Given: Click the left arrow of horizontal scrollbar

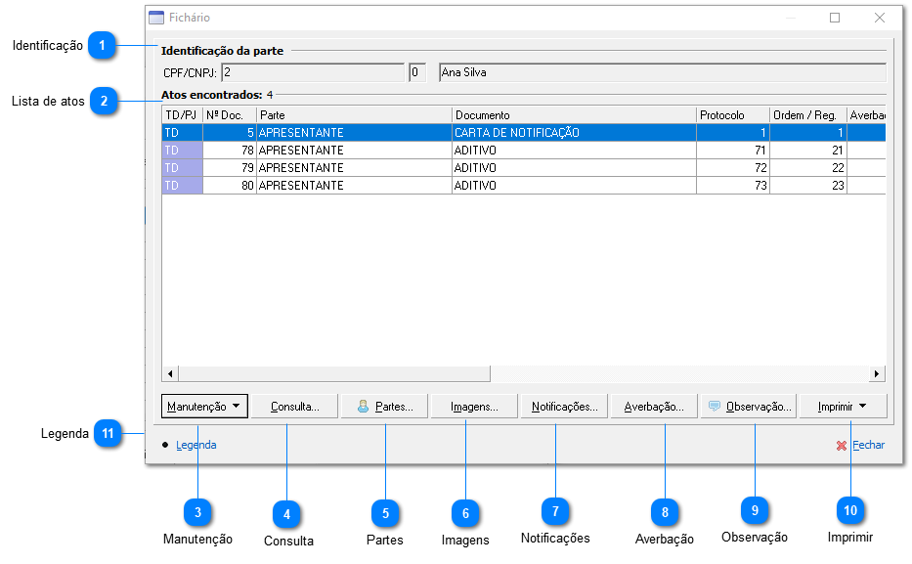Looking at the screenshot, I should pyautogui.click(x=170, y=373).
